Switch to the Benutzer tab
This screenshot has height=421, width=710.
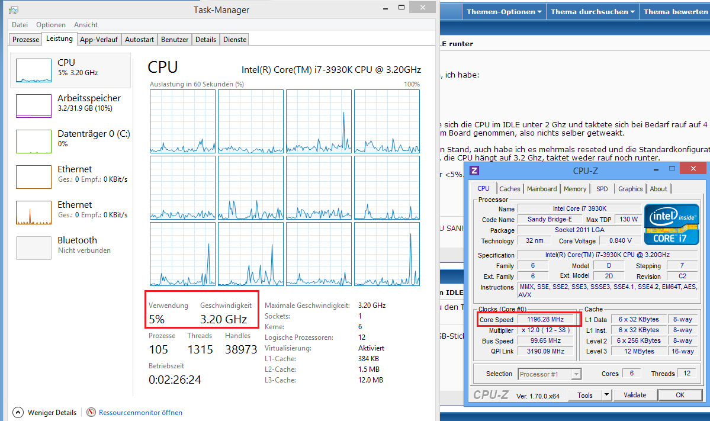174,40
